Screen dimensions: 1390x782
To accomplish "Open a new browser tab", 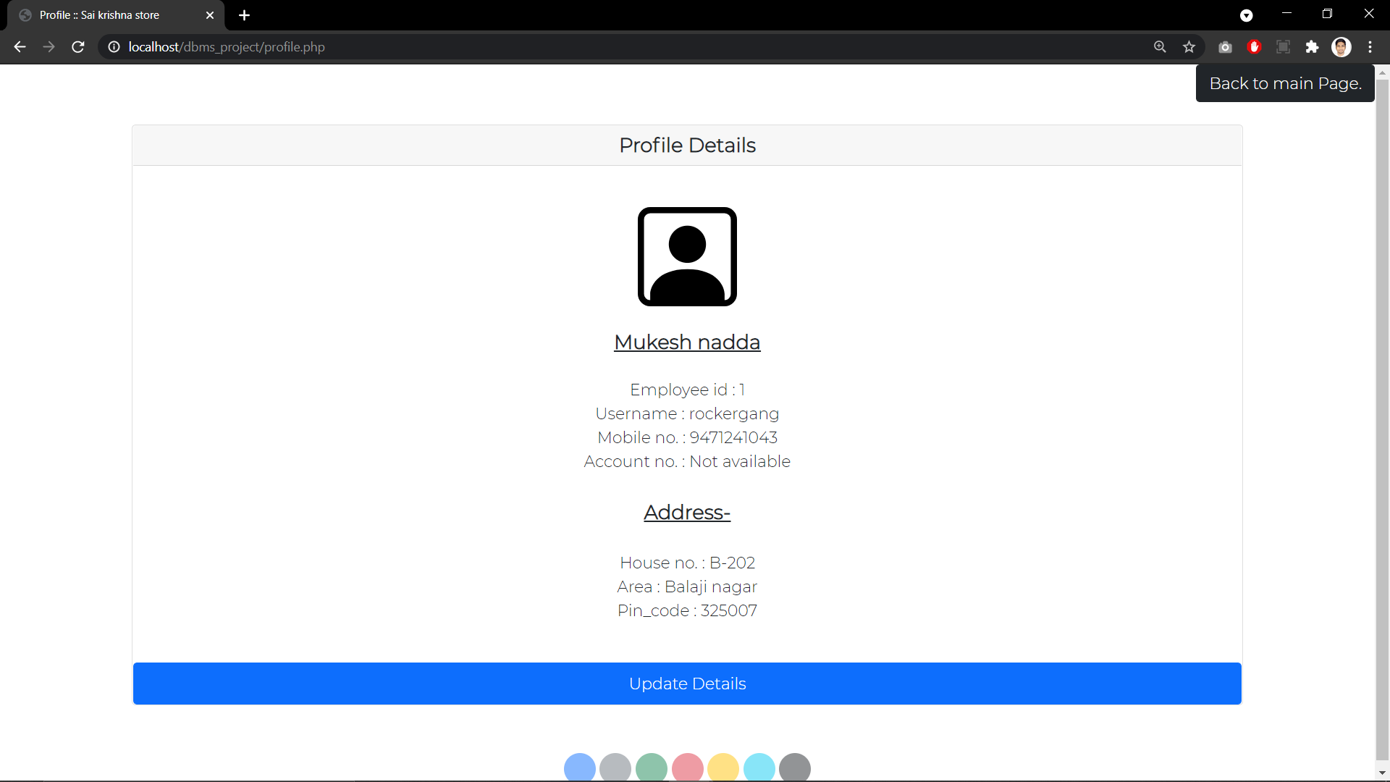I will point(245,15).
